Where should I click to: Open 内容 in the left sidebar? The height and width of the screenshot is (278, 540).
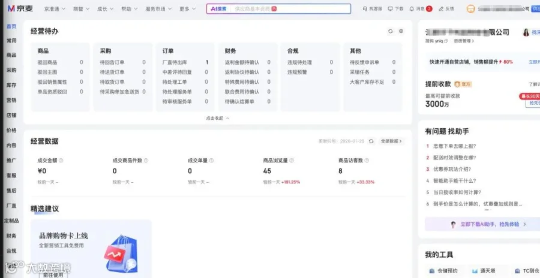click(11, 146)
